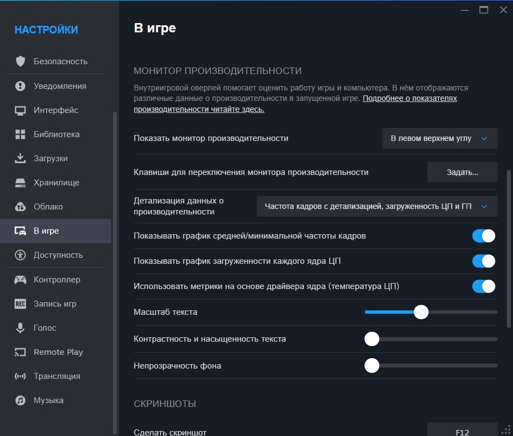Image resolution: width=513 pixels, height=436 pixels.
Task: Click the Уведомления alert icon
Action: click(20, 86)
